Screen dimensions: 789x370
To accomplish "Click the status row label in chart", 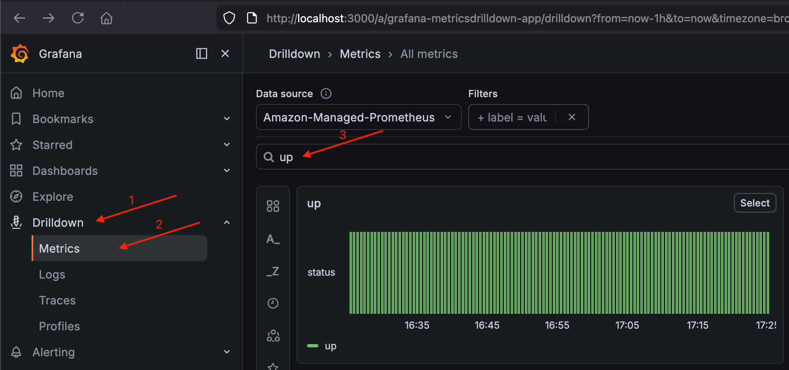I will click(x=321, y=272).
